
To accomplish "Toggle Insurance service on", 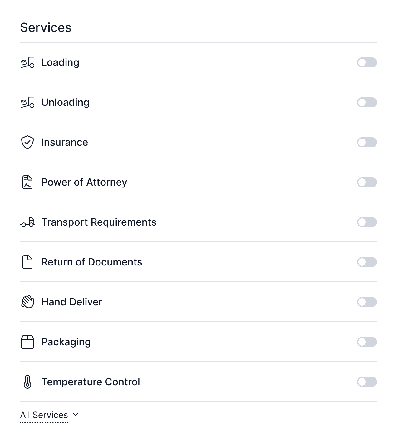I will pyautogui.click(x=367, y=142).
